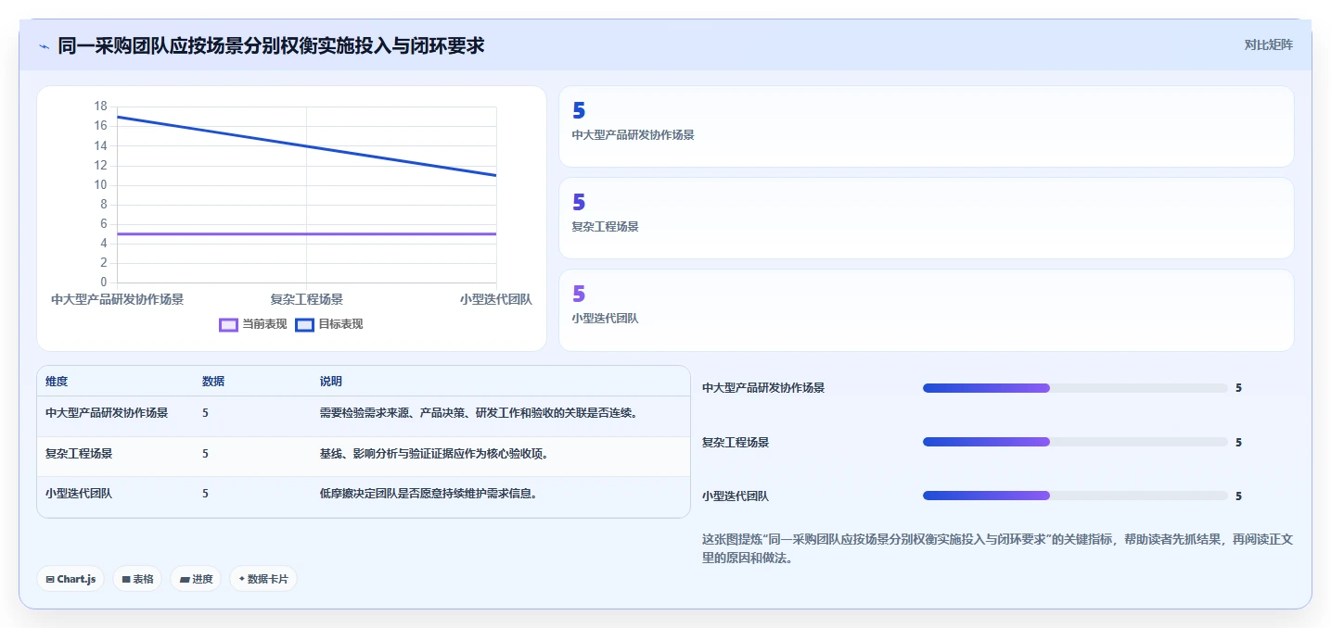Click the blue 目标表现 line in the chart

coord(307,145)
